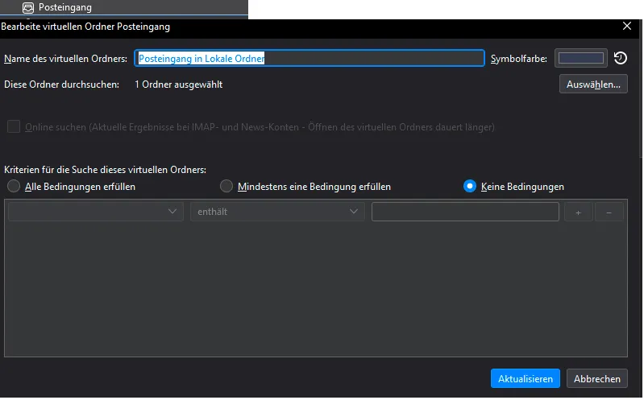Screen dimensions: 644x400
Task: Click the Name des virtuellen Ordners label
Action: [x=66, y=59]
